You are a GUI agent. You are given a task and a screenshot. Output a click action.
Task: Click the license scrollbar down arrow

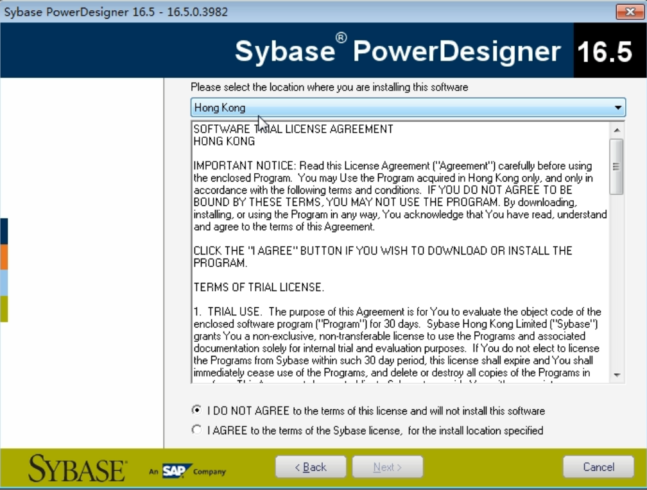click(x=617, y=375)
